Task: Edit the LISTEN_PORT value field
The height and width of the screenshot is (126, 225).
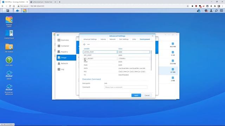Action: (134, 52)
